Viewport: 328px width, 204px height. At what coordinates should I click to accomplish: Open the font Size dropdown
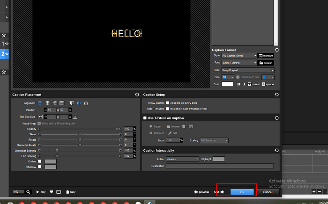coord(228,77)
